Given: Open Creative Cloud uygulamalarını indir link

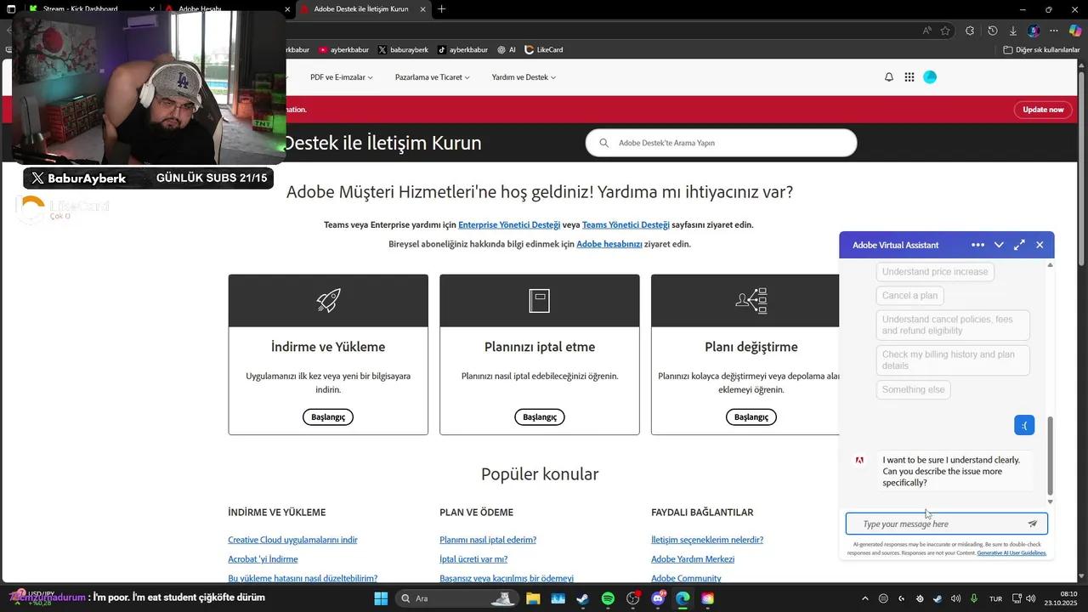Looking at the screenshot, I should click(x=292, y=540).
